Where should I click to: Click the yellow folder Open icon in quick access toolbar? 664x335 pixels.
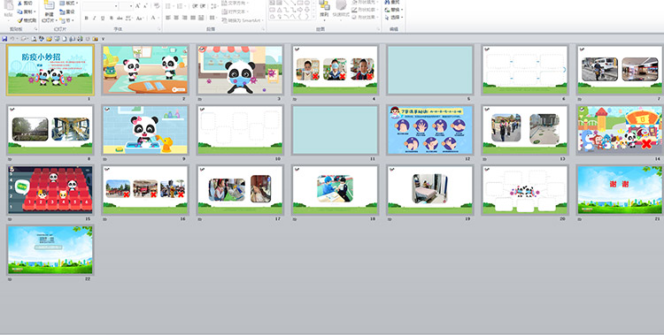point(49,39)
